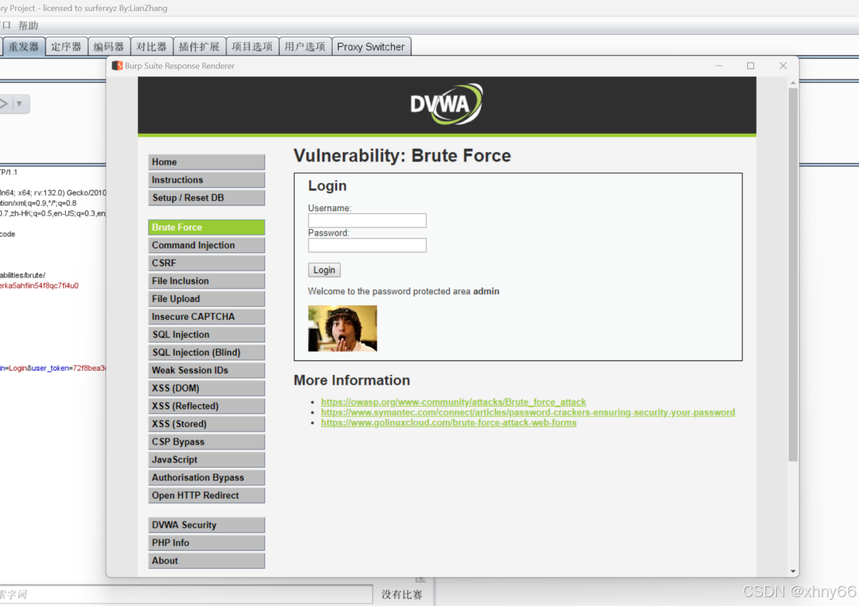Open the Proxy Switcher tab
Screen dimensions: 859x606
(x=371, y=47)
